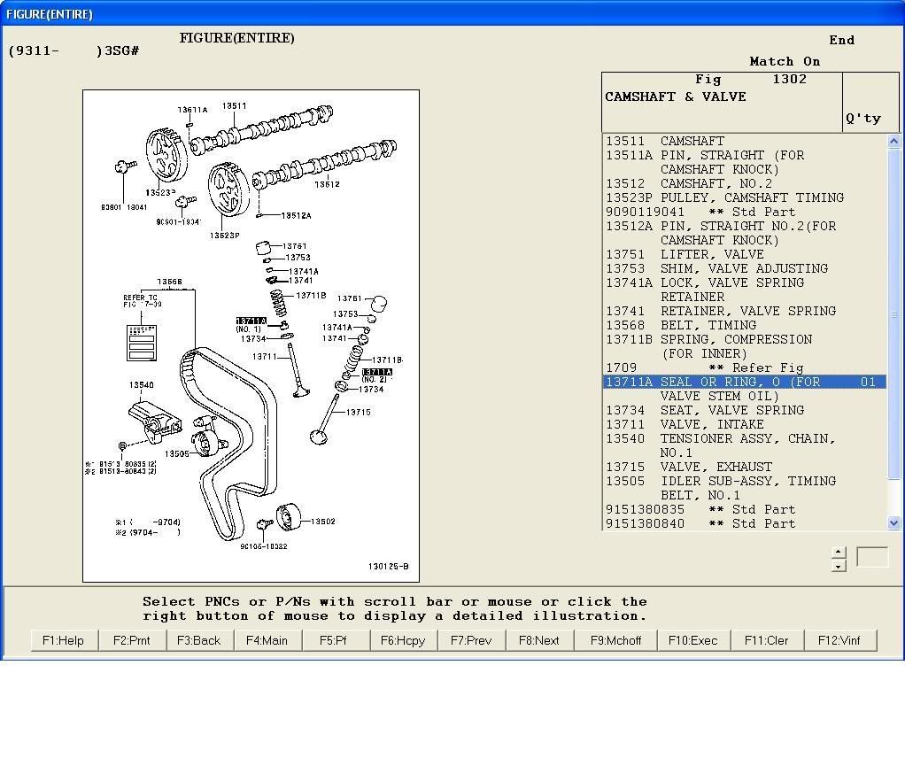Click the F2:Prnt print button
The image size is (905, 758).
pyautogui.click(x=132, y=640)
